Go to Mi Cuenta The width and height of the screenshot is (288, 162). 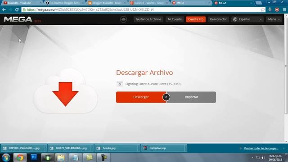175,19
